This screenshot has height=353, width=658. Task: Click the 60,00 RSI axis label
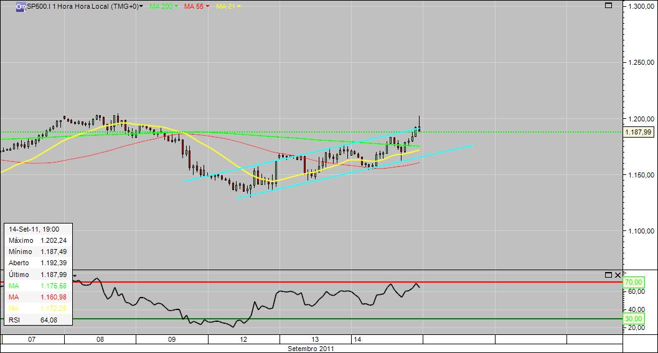coord(637,291)
